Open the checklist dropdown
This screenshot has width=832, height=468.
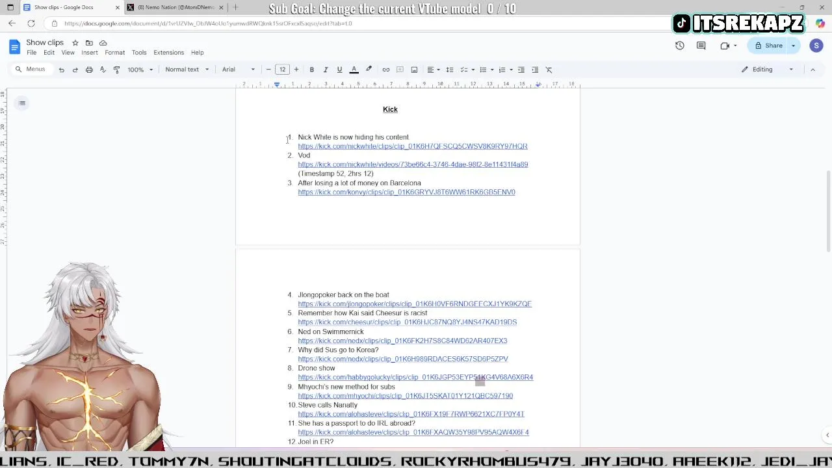pyautogui.click(x=467, y=70)
